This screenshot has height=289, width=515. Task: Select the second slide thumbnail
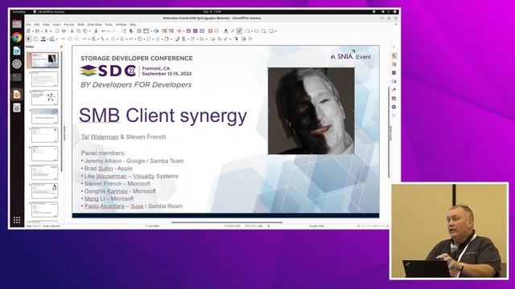[45, 79]
